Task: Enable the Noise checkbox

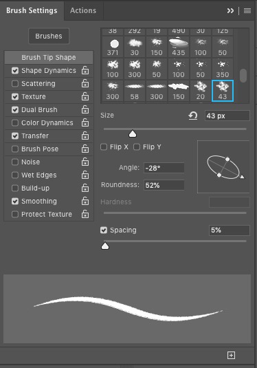Action: [x=15, y=162]
